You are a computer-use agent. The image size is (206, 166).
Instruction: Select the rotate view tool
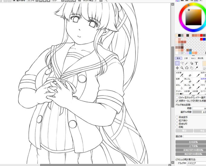pyautogui.click(x=187, y=68)
